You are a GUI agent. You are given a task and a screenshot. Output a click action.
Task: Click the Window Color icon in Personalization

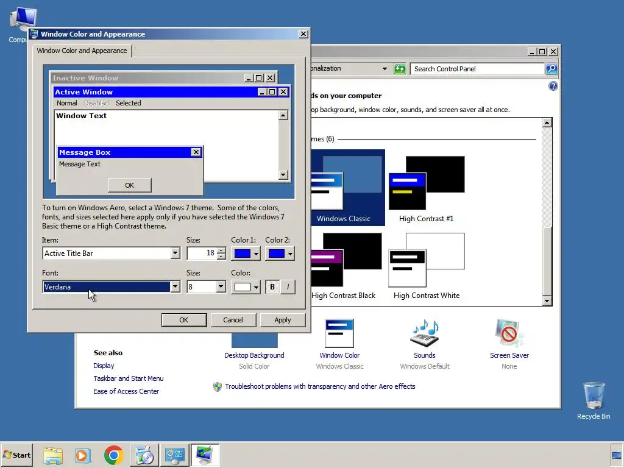[339, 333]
